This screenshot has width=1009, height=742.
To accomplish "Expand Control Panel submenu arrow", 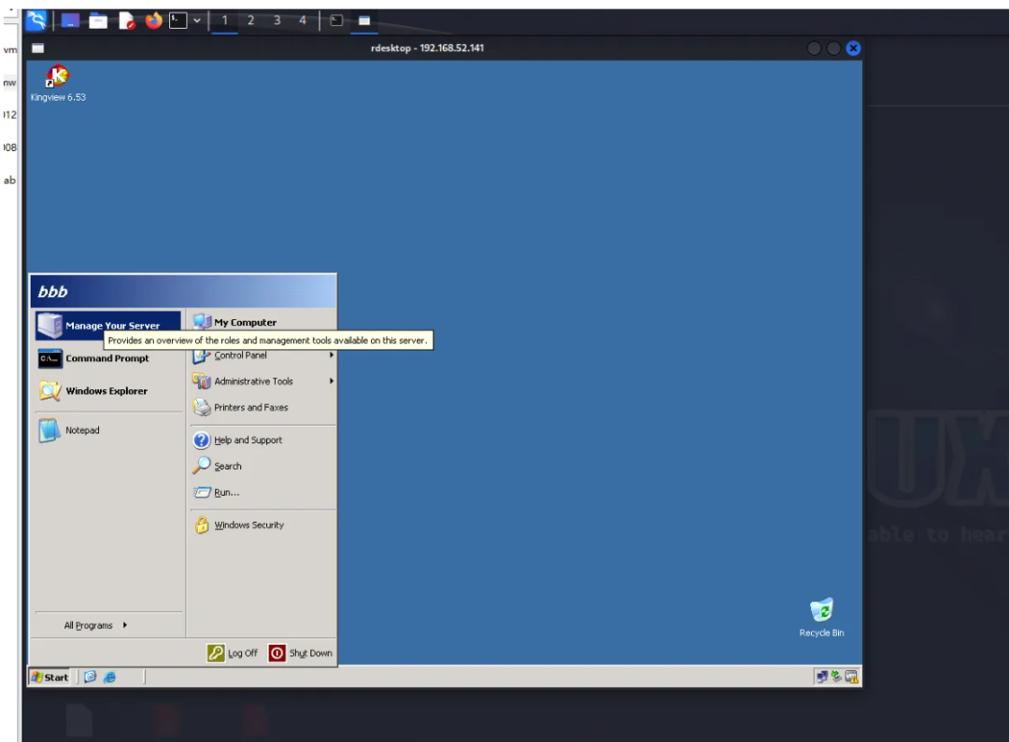I will point(332,355).
